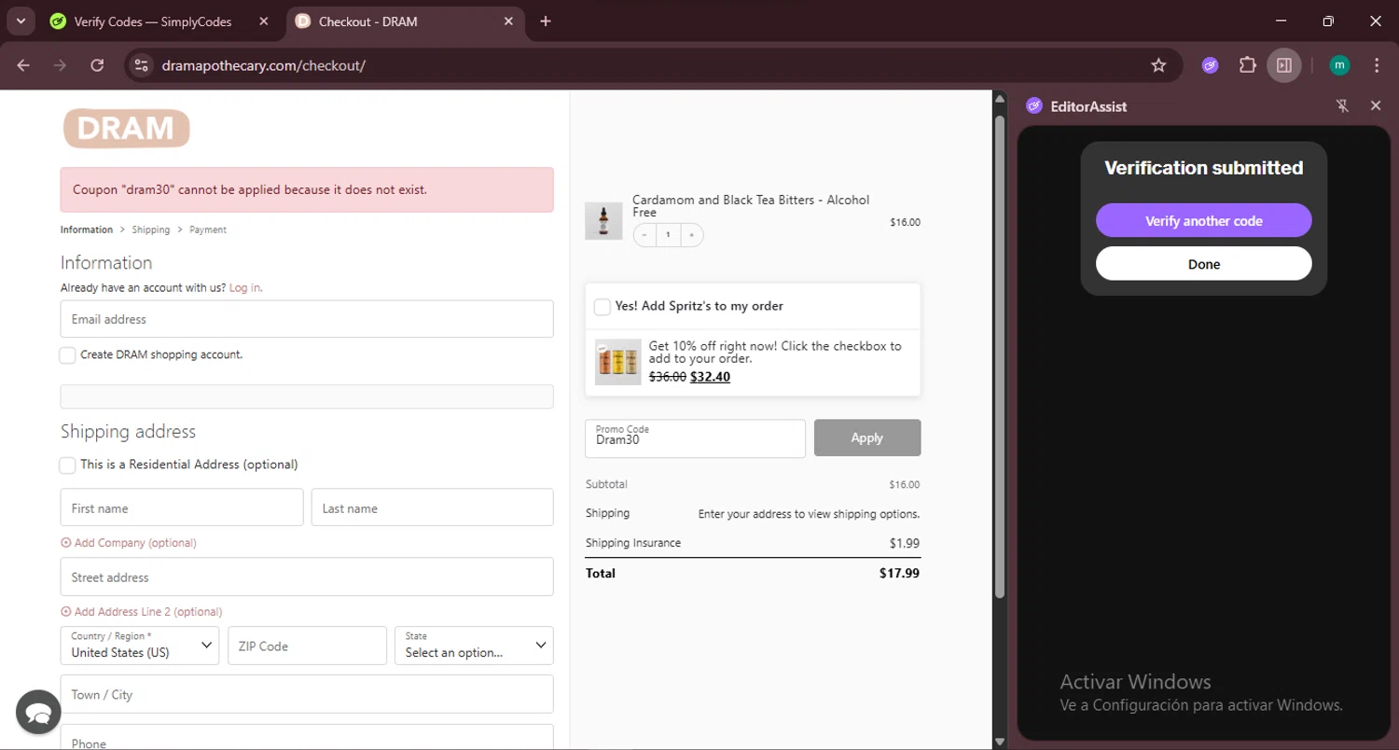Click the $17.99 total amount
The width and height of the screenshot is (1399, 750).
point(899,574)
